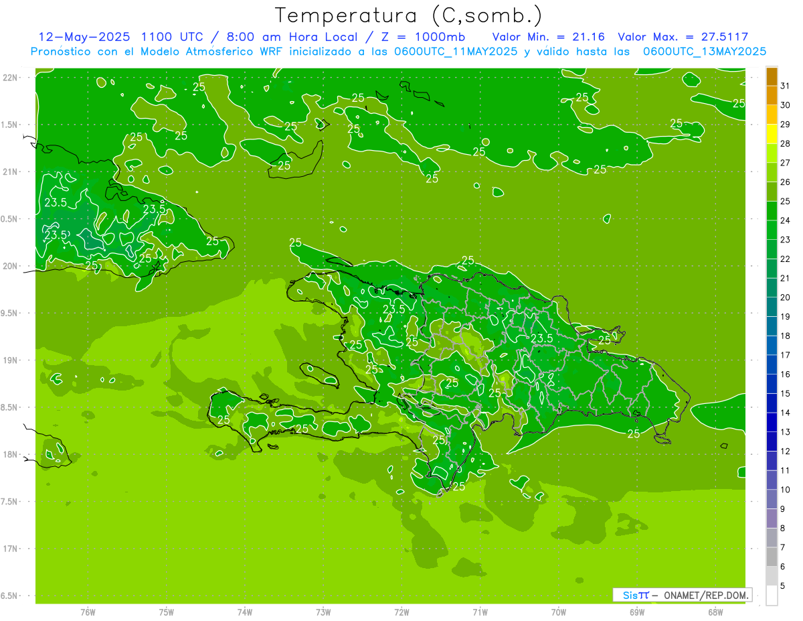Pick the teal swatch between 20 and 21
This screenshot has width=803, height=621.
click(772, 287)
